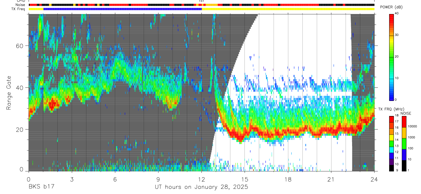
Task: Click x-axis tick label '24'
Action: point(374,179)
